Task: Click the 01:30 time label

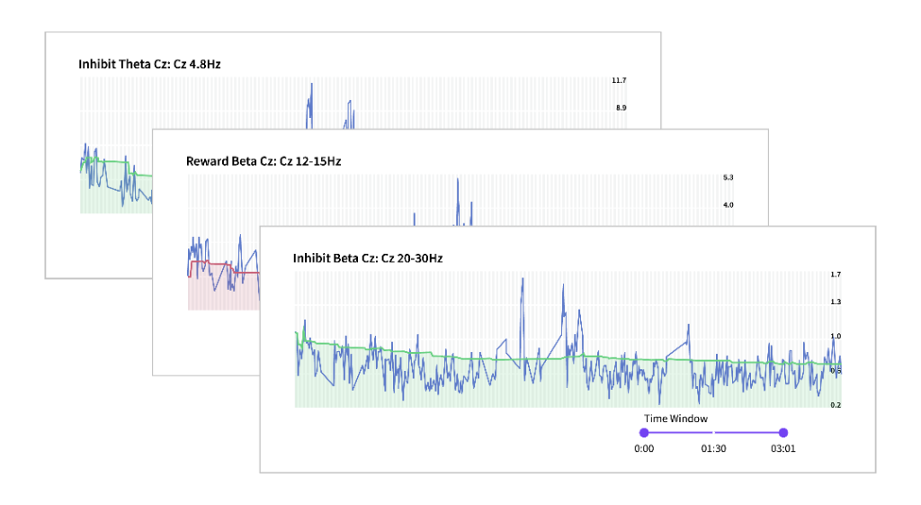Action: click(x=713, y=448)
